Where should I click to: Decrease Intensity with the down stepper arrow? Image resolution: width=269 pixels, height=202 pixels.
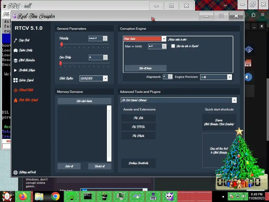click(x=105, y=40)
